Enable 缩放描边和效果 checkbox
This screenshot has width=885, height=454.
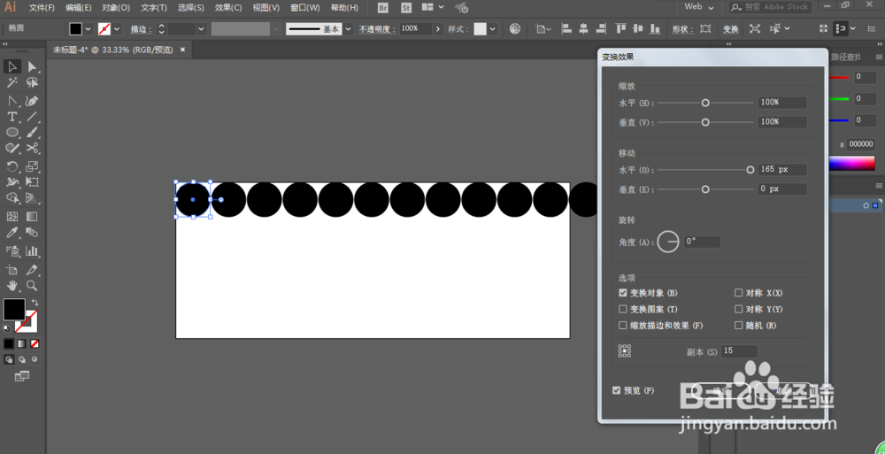click(622, 326)
